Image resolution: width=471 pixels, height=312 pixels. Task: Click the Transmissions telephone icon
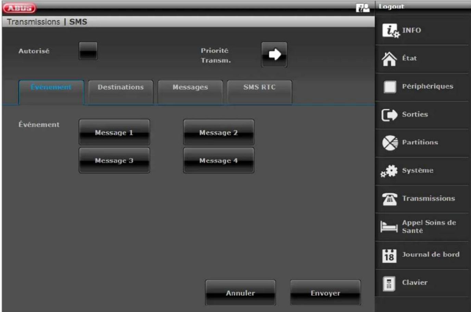tap(390, 199)
